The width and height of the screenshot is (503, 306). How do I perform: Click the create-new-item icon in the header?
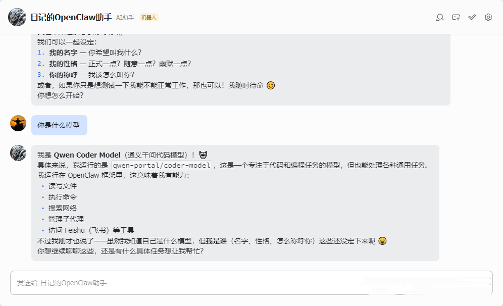(456, 17)
